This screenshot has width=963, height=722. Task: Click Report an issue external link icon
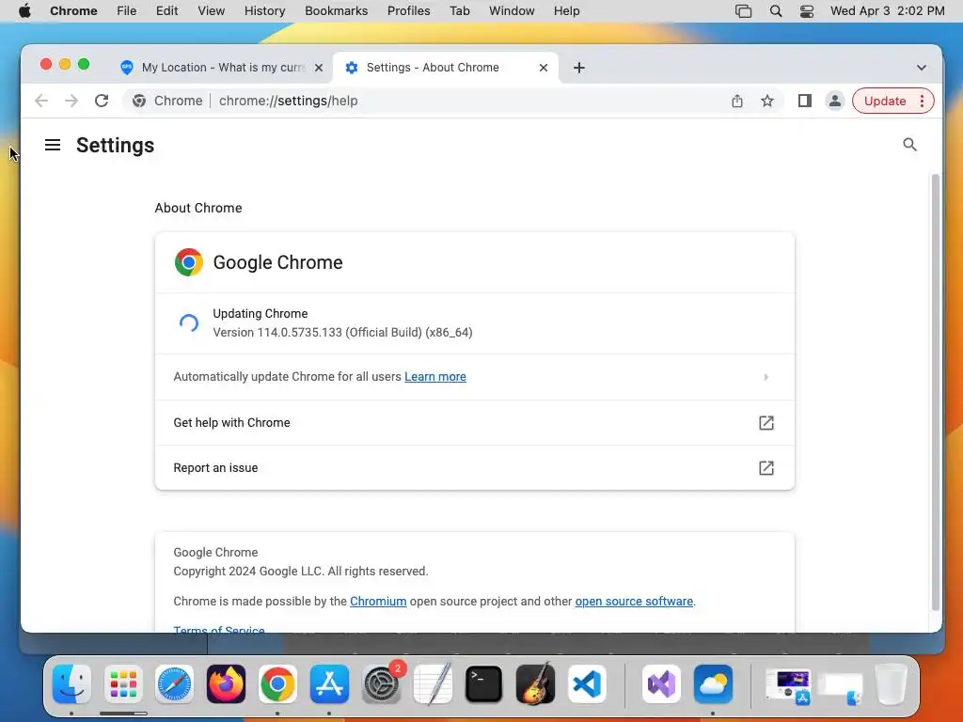(x=766, y=468)
